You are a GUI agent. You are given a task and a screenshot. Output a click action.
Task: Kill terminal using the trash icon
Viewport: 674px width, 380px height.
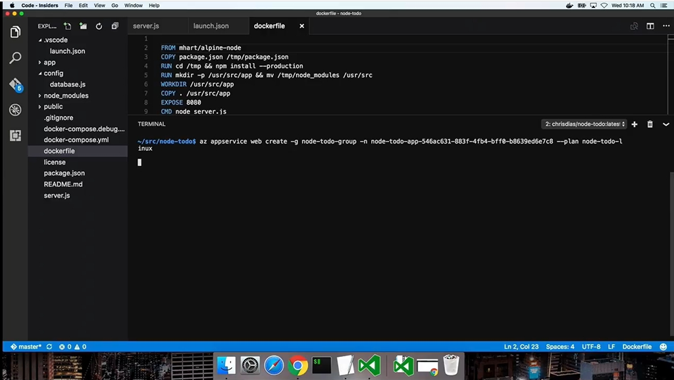tap(650, 124)
